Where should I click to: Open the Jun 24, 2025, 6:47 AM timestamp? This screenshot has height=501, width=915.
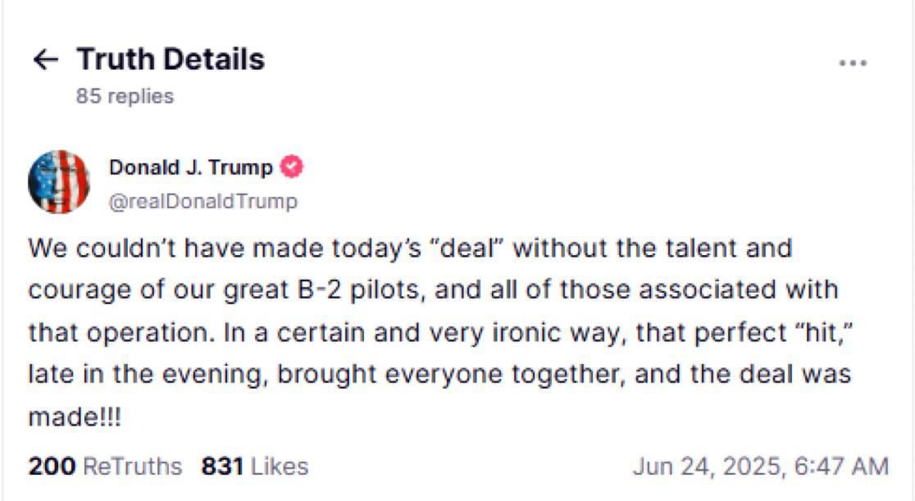pyautogui.click(x=760, y=467)
